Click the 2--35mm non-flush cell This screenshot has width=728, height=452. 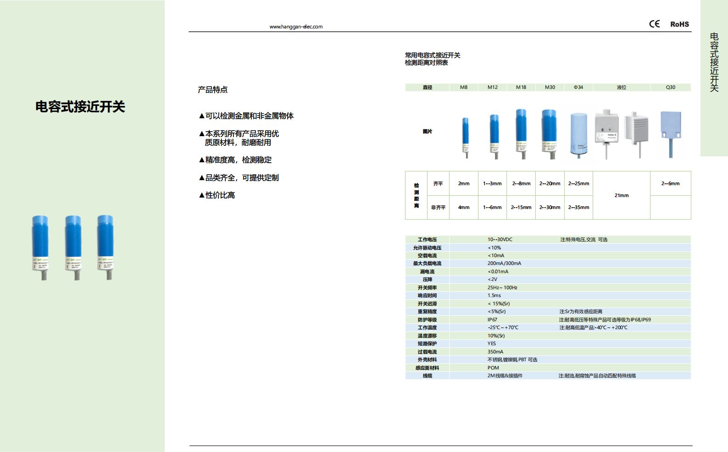(x=578, y=207)
